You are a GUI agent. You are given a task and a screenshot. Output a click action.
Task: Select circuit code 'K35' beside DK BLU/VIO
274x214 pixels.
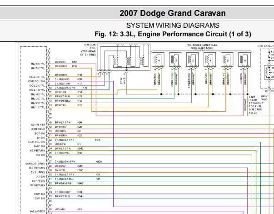pyautogui.click(x=80, y=80)
